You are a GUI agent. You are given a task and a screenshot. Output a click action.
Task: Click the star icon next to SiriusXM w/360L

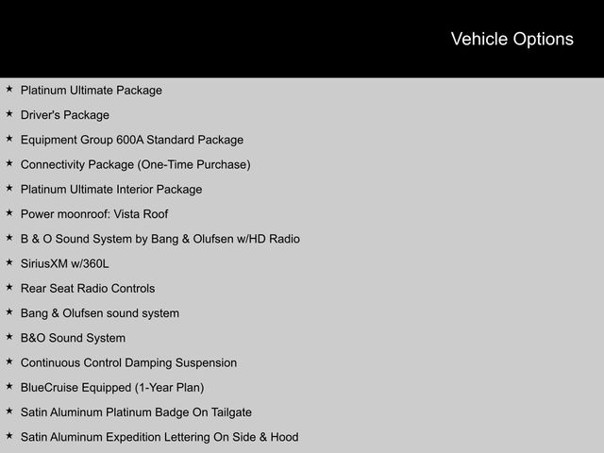click(9, 262)
